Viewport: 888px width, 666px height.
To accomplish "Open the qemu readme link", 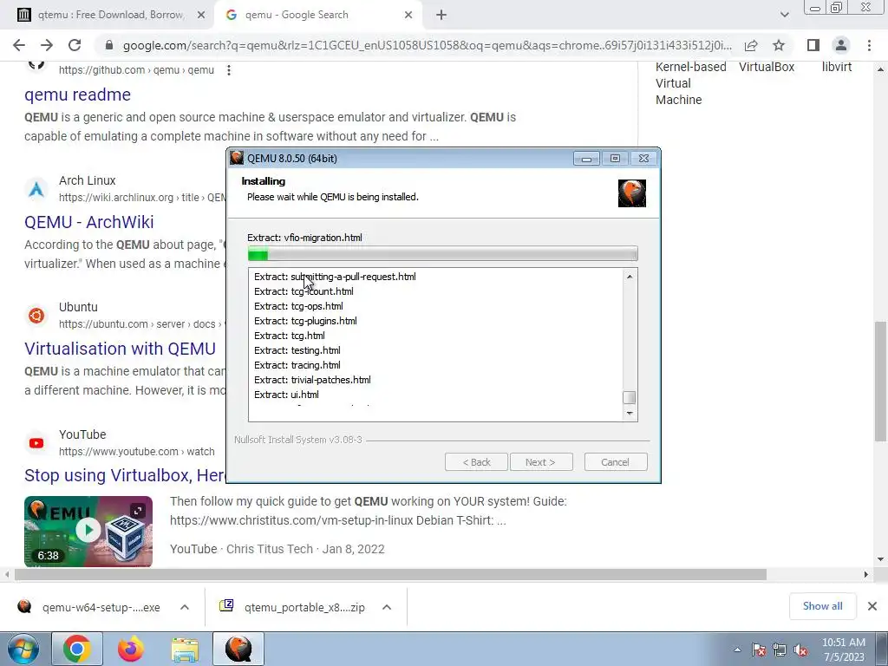I will point(77,95).
